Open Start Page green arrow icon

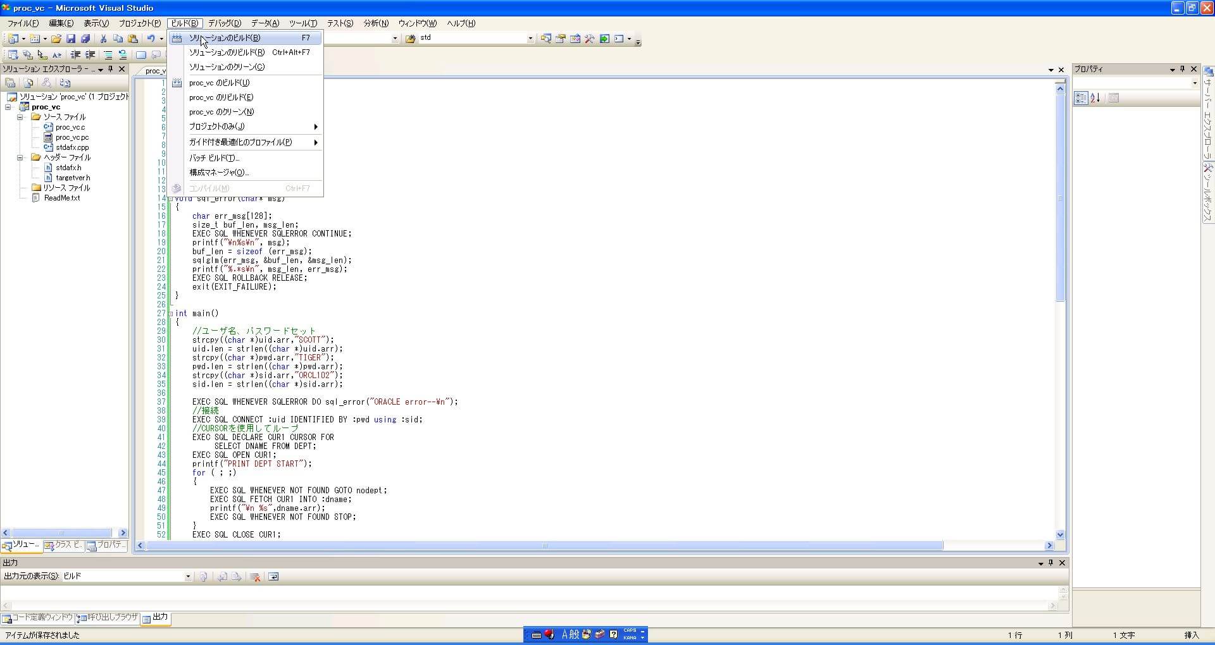pos(604,39)
